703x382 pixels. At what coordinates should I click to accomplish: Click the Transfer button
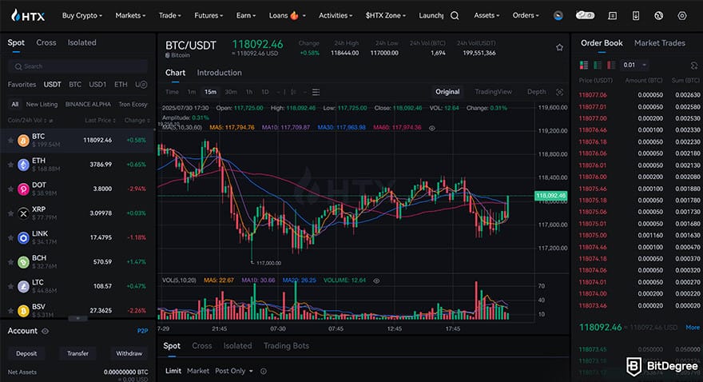[77, 353]
